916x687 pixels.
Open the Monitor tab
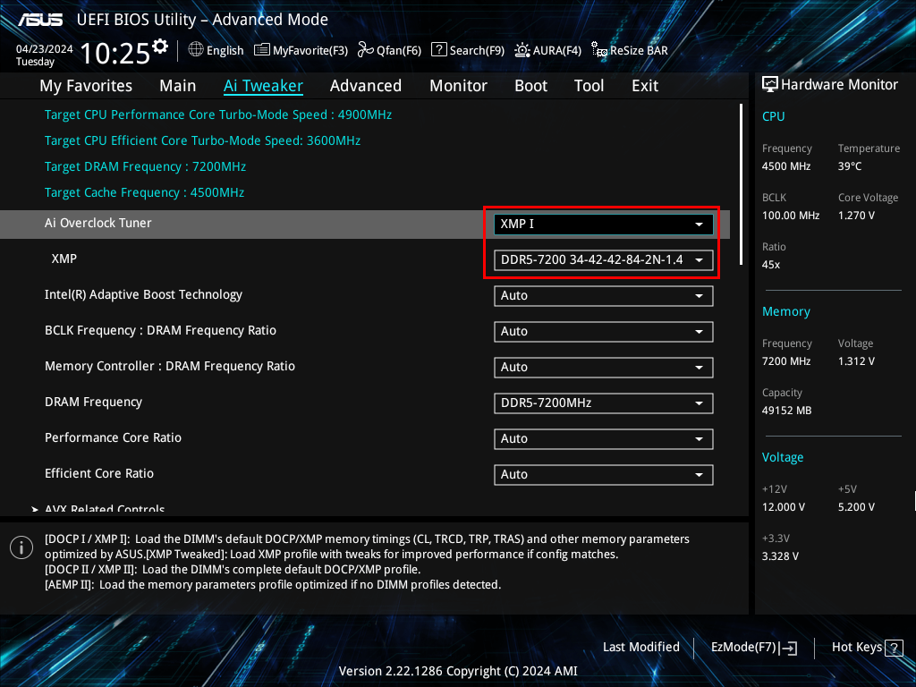pyautogui.click(x=459, y=86)
